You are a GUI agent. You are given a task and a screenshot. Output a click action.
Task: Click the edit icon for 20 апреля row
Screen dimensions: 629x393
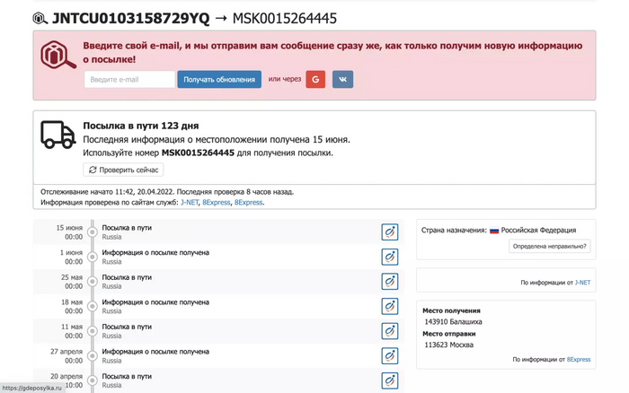tap(389, 380)
